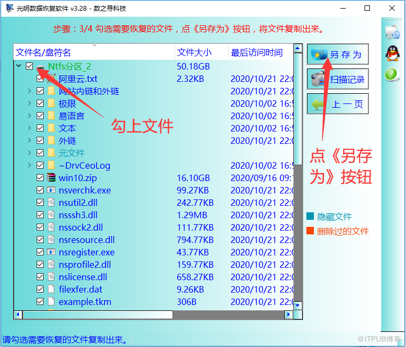406x347 pixels.
Task: Click folder icon of 易语言
Action: [51, 116]
